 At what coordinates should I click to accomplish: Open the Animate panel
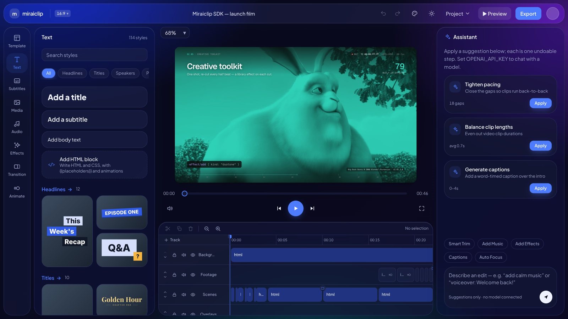coord(17,191)
